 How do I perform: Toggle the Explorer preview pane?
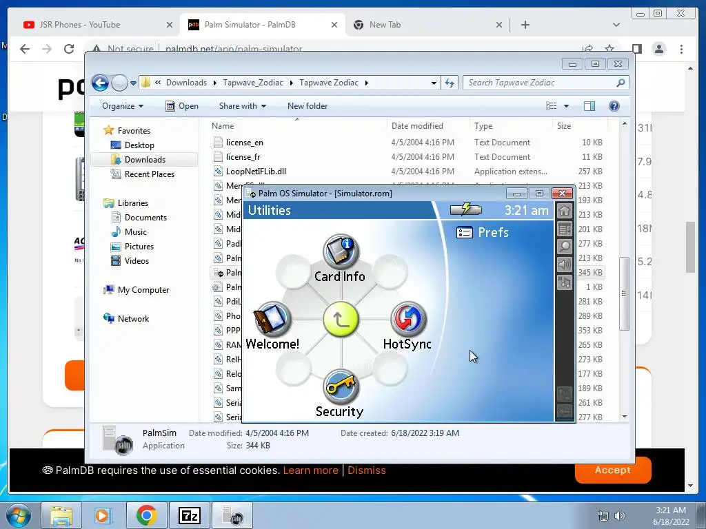(589, 105)
